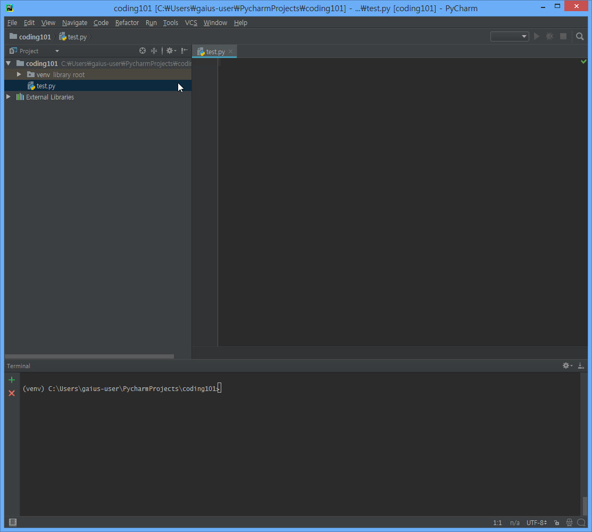Click coding101 in the navigation breadcrumb
The image size is (592, 532).
35,37
